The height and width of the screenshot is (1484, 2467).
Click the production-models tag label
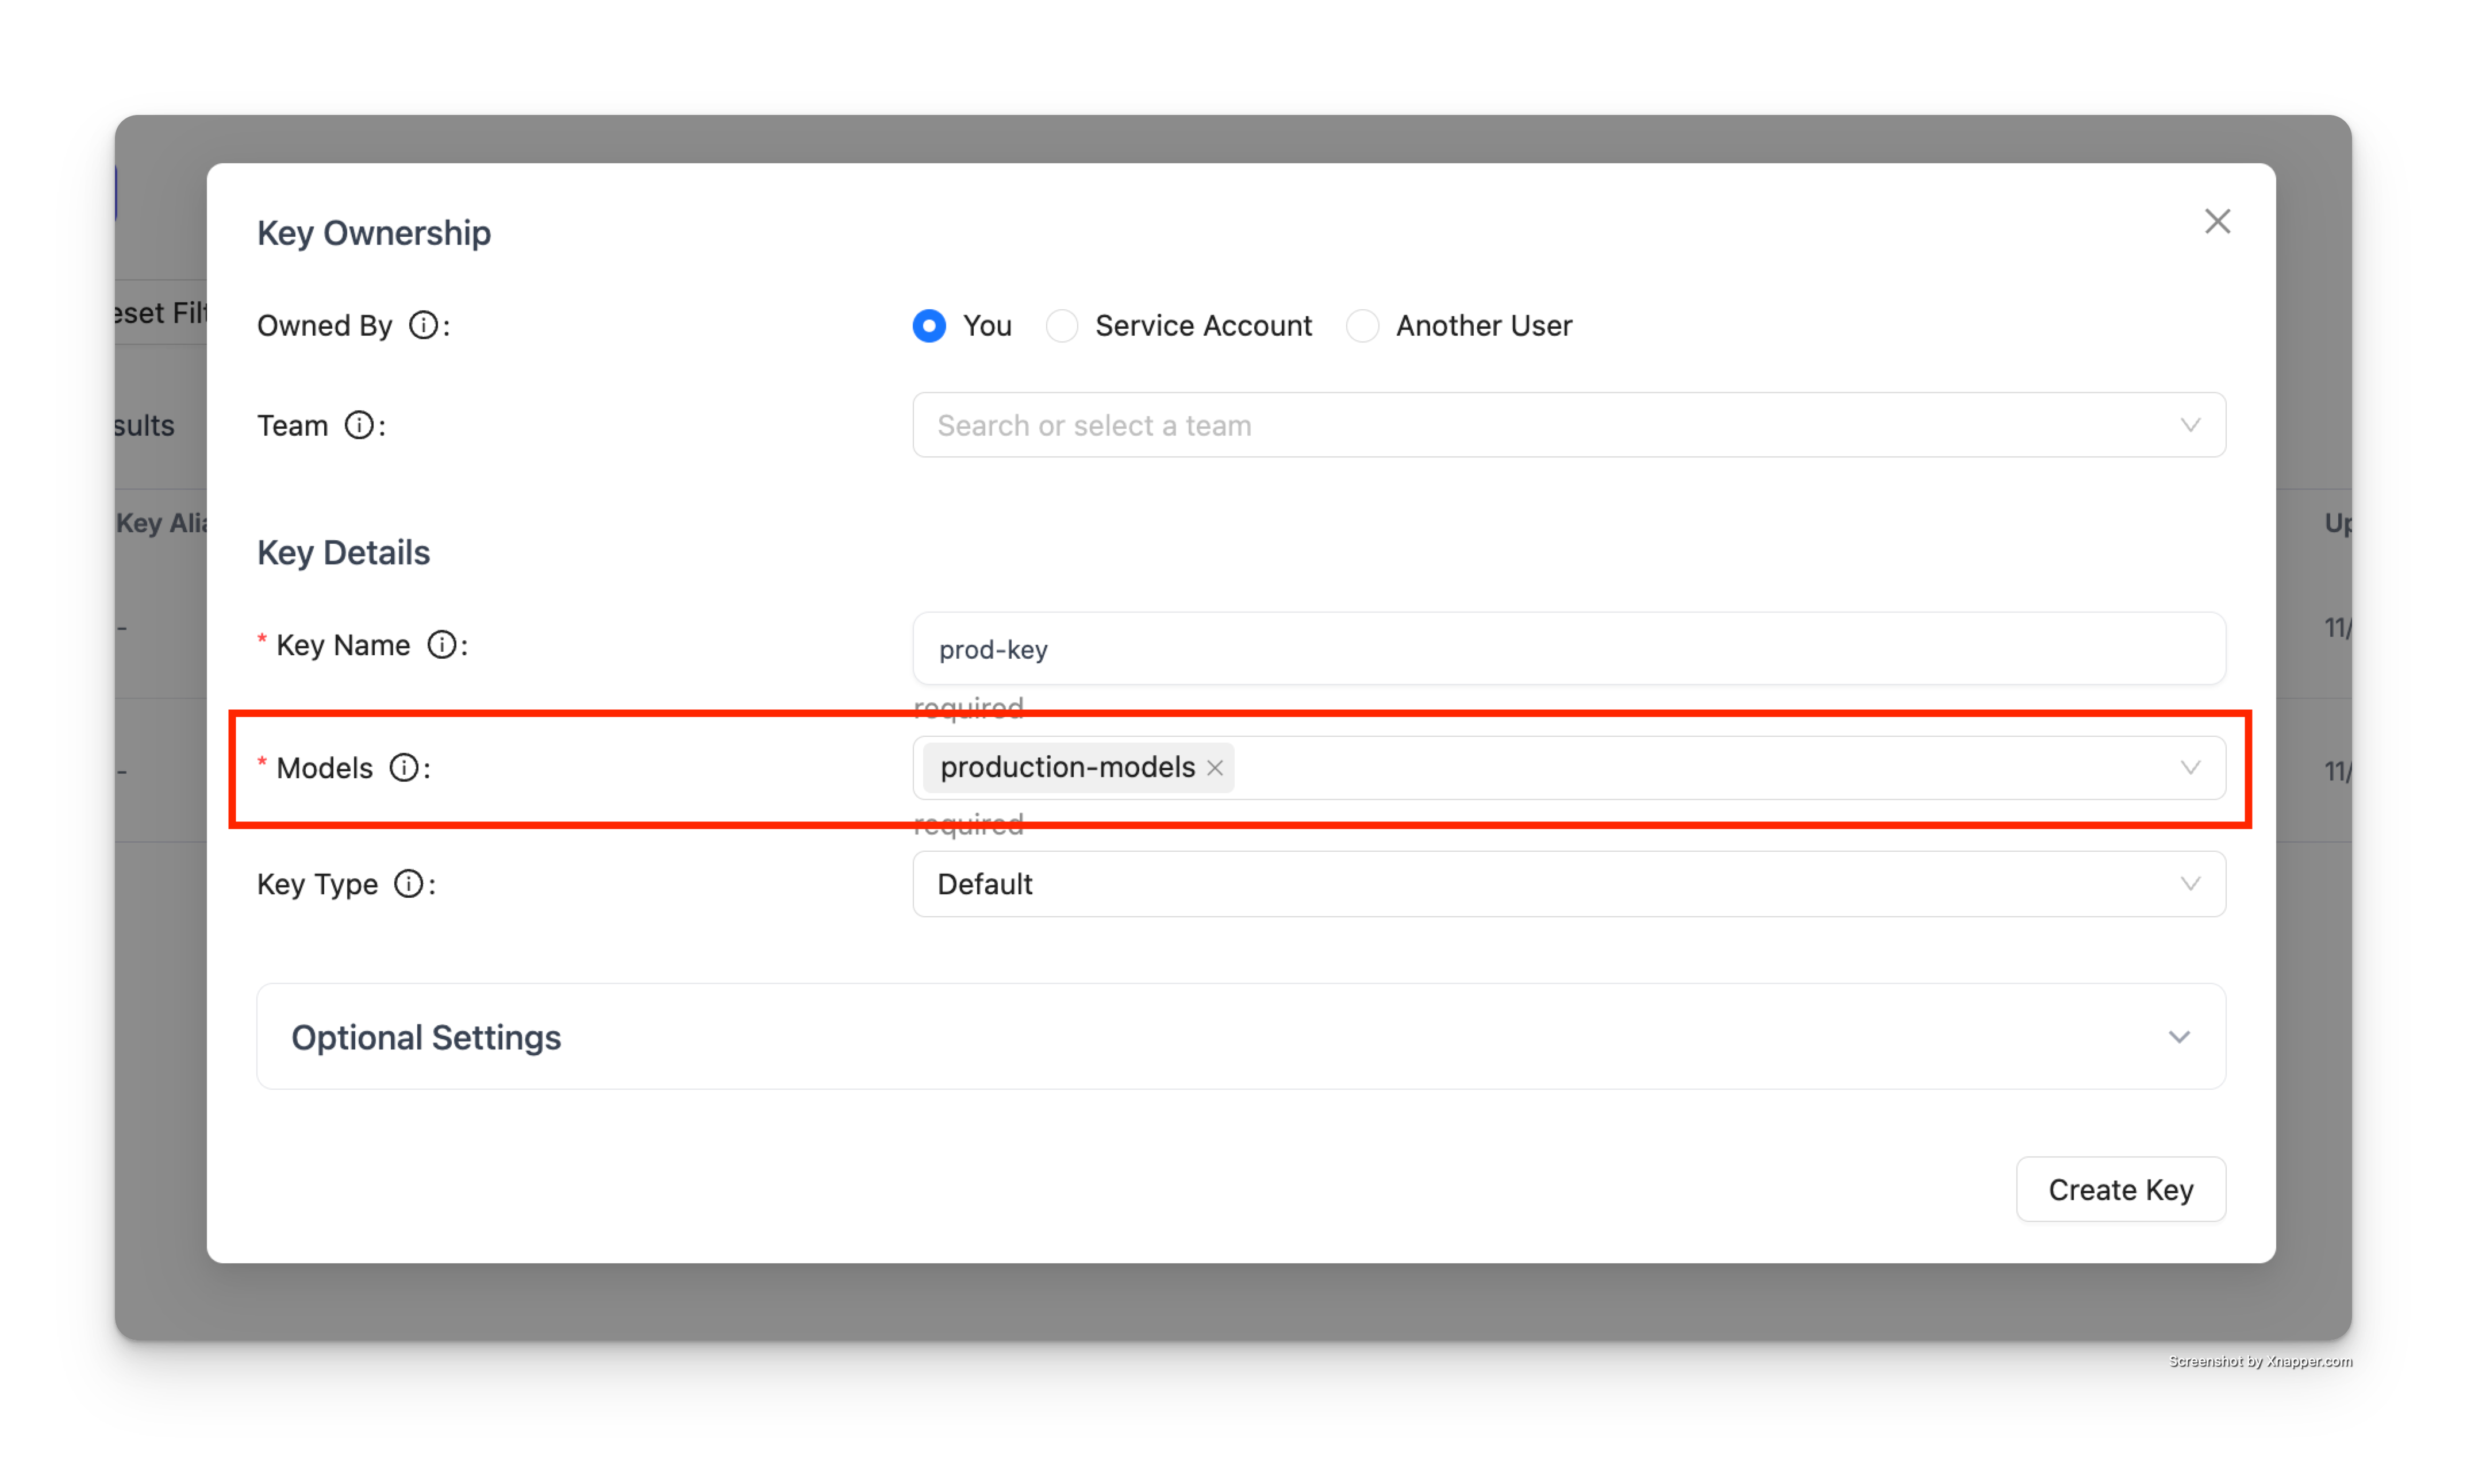coord(1066,768)
